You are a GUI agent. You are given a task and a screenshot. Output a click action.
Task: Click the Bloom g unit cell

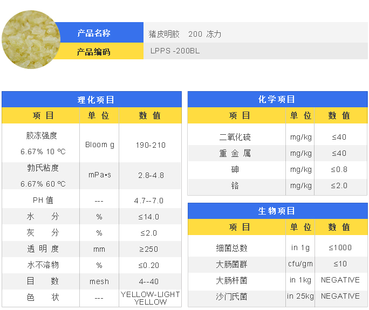coord(100,144)
